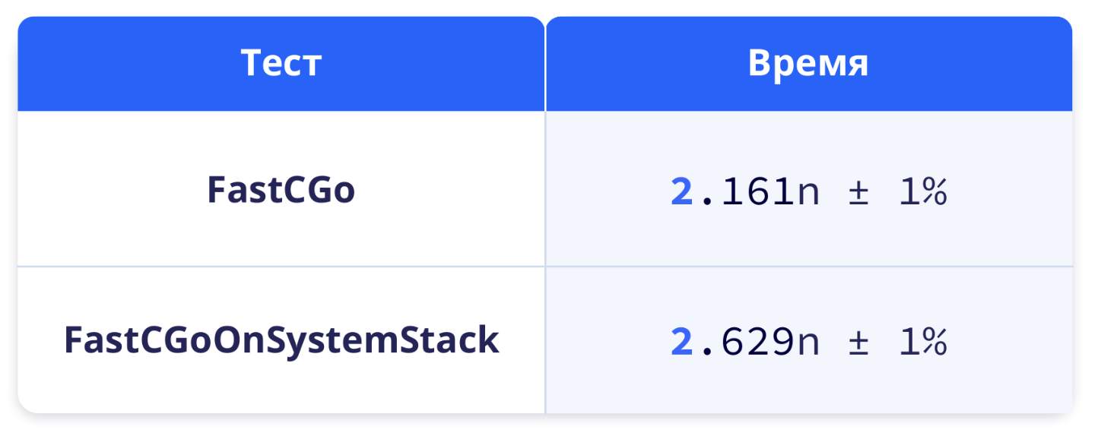This screenshot has height=436, width=1098.
Task: Click the column divider in the FastCGo row
Action: [545, 190]
